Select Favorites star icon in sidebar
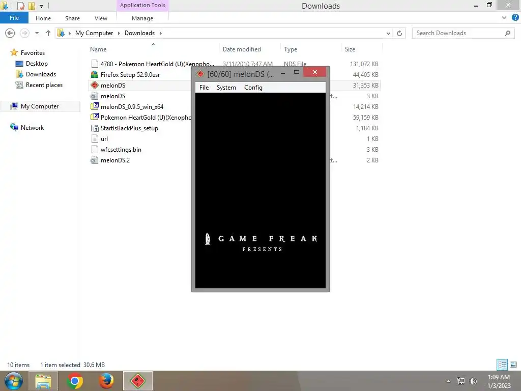 pyautogui.click(x=14, y=52)
